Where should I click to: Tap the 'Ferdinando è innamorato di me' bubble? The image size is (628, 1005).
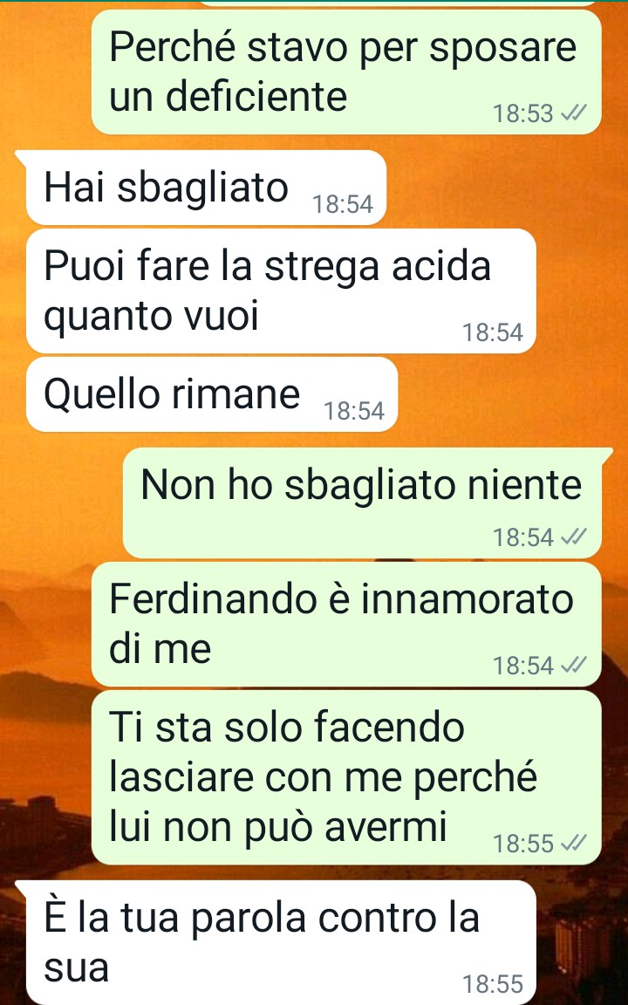(346, 625)
